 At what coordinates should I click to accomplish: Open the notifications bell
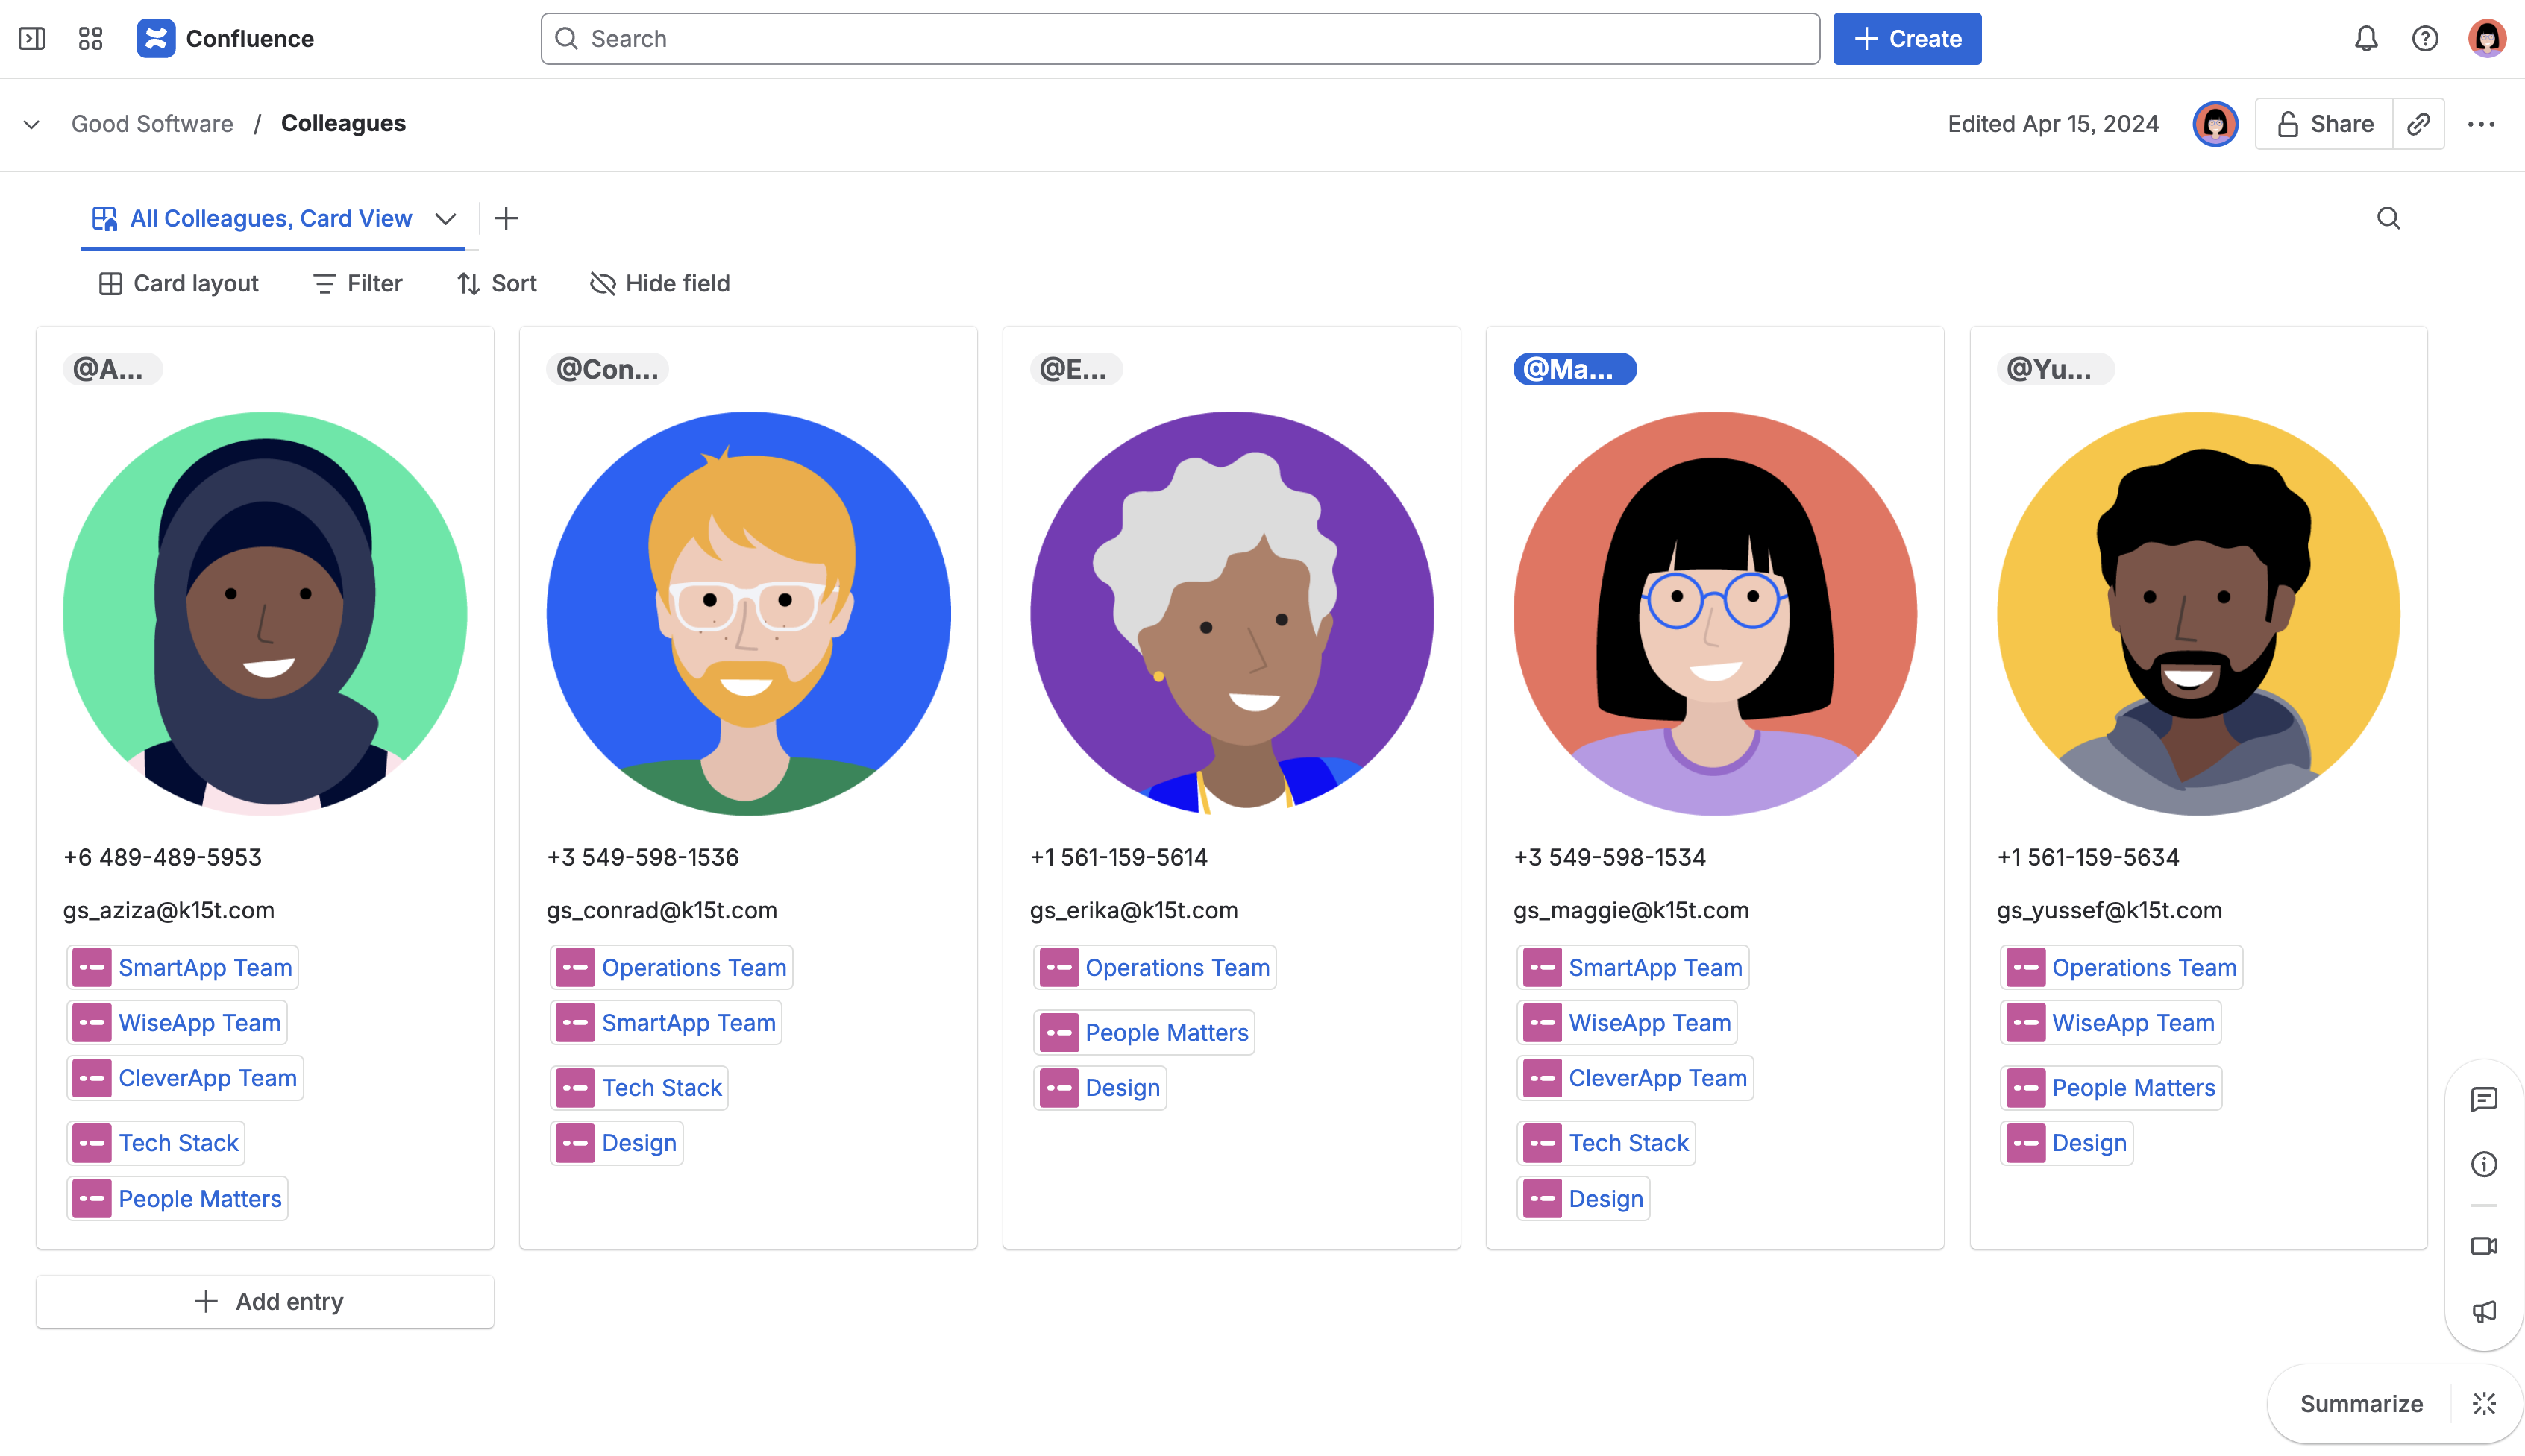[x=2365, y=38]
